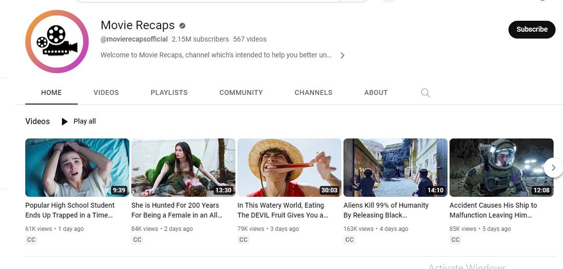The height and width of the screenshot is (269, 563).
Task: Open the PLAYLISTS tab
Action: click(169, 92)
